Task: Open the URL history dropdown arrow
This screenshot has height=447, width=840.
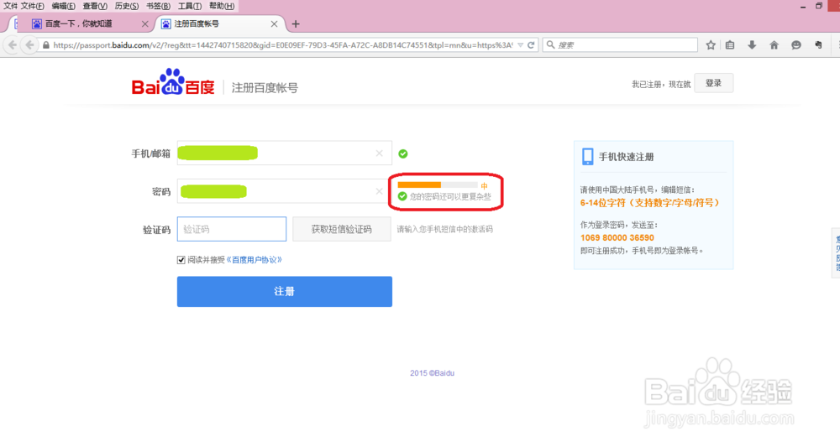Action: click(520, 45)
